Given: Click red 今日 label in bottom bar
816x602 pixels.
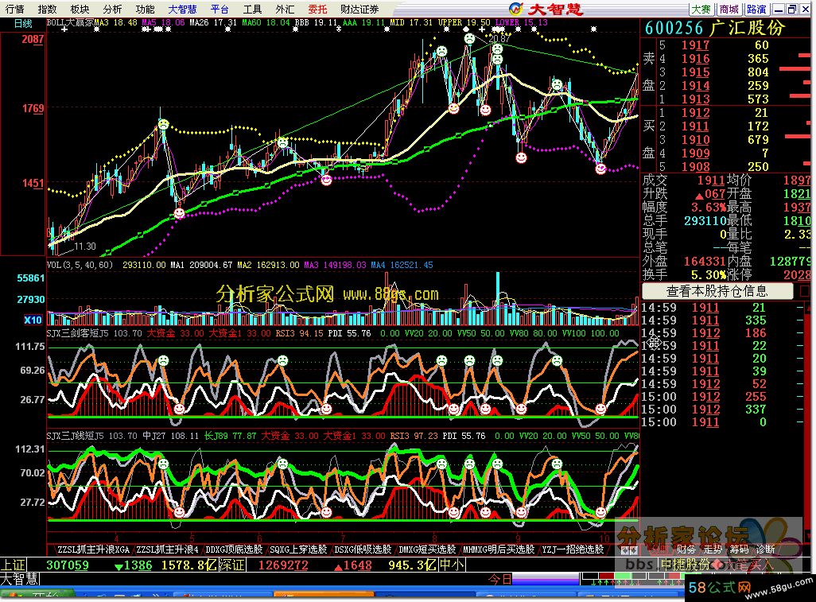Looking at the screenshot, I should point(500,579).
